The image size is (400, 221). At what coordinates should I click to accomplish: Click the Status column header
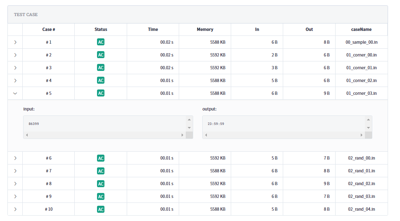pos(101,29)
